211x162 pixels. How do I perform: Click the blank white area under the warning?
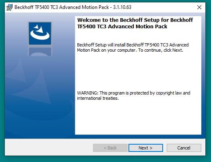tap(138, 118)
